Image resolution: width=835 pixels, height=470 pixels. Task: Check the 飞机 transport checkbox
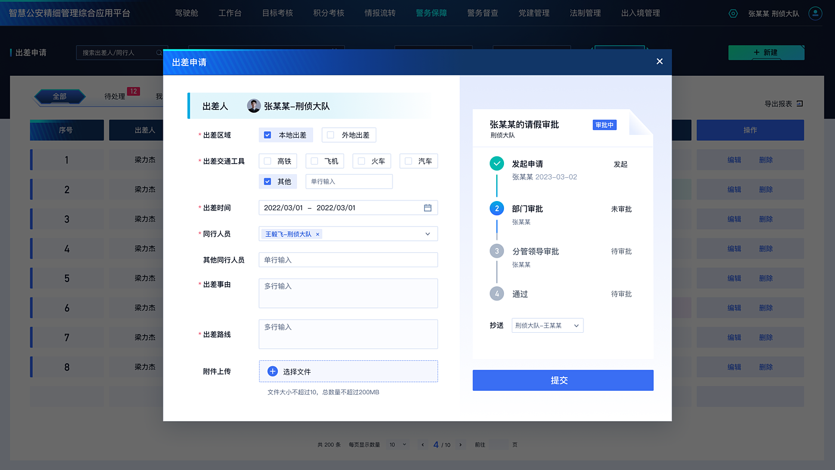[x=314, y=161]
